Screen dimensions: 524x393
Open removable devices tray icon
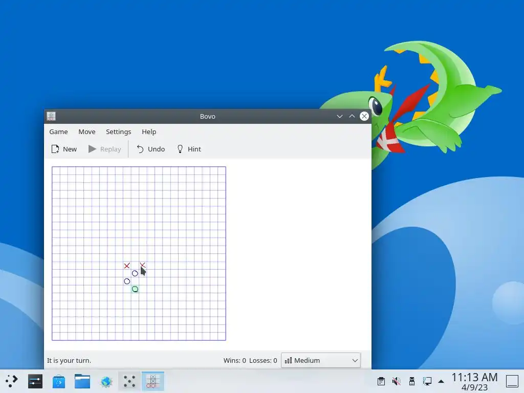coord(412,381)
